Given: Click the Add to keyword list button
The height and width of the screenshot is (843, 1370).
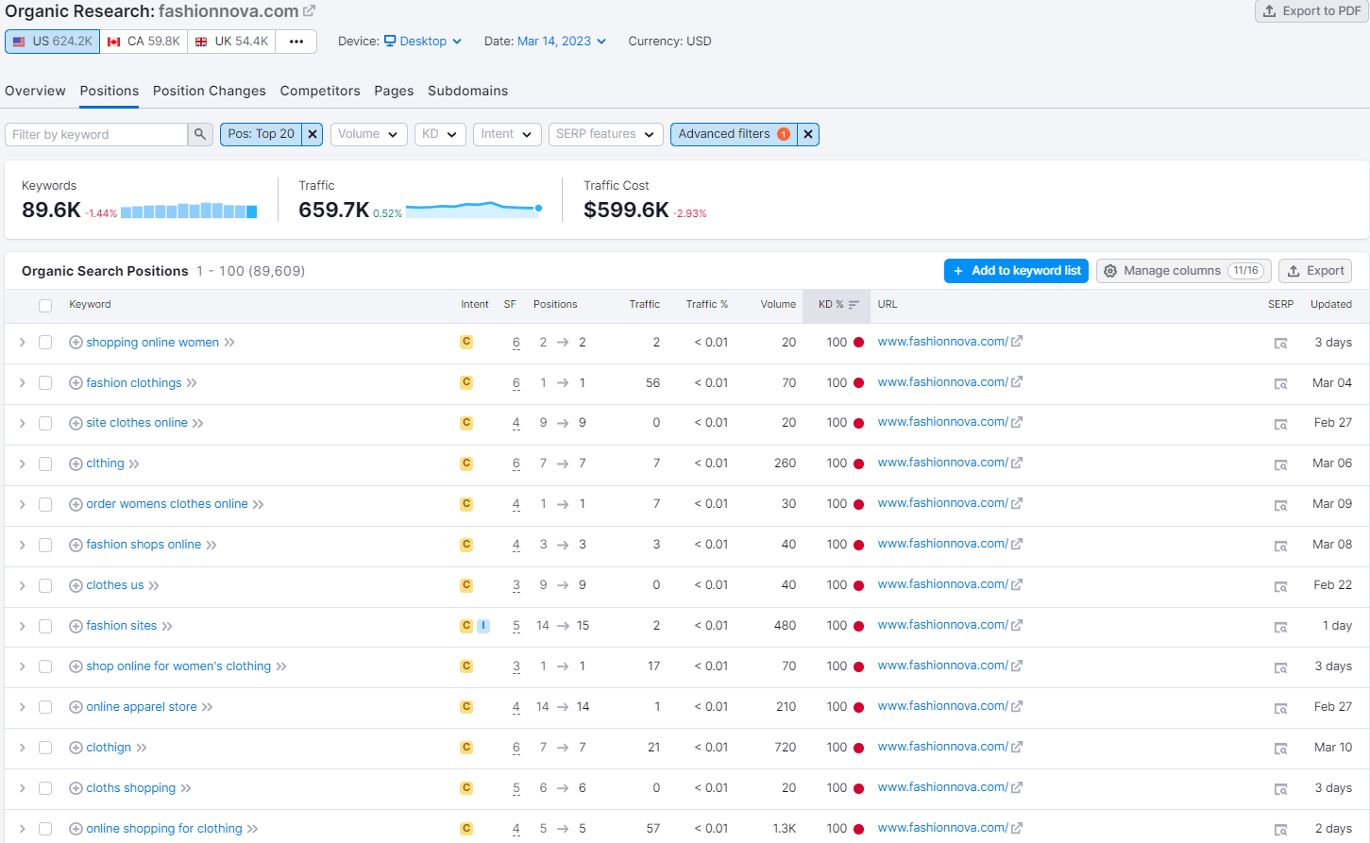Looking at the screenshot, I should click(x=1016, y=271).
